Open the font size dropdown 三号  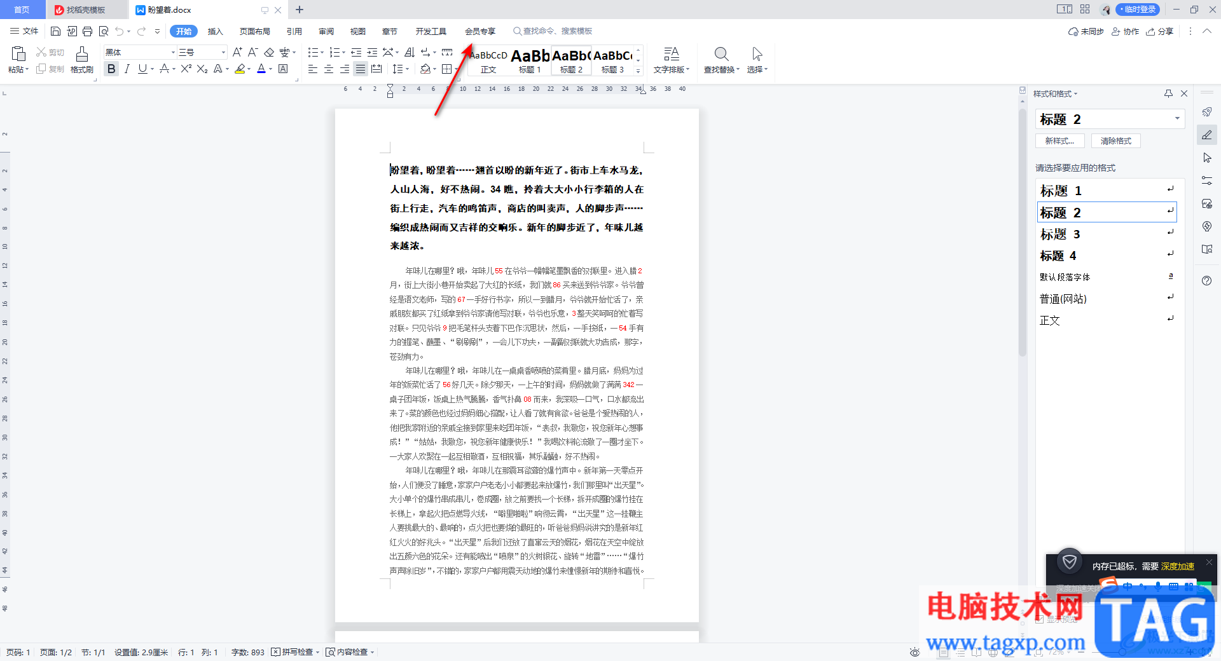(223, 52)
